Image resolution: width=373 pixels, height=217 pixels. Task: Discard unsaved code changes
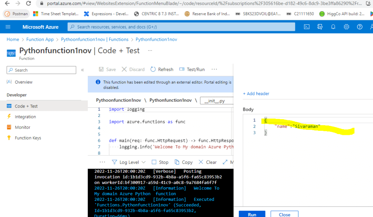tap(133, 69)
